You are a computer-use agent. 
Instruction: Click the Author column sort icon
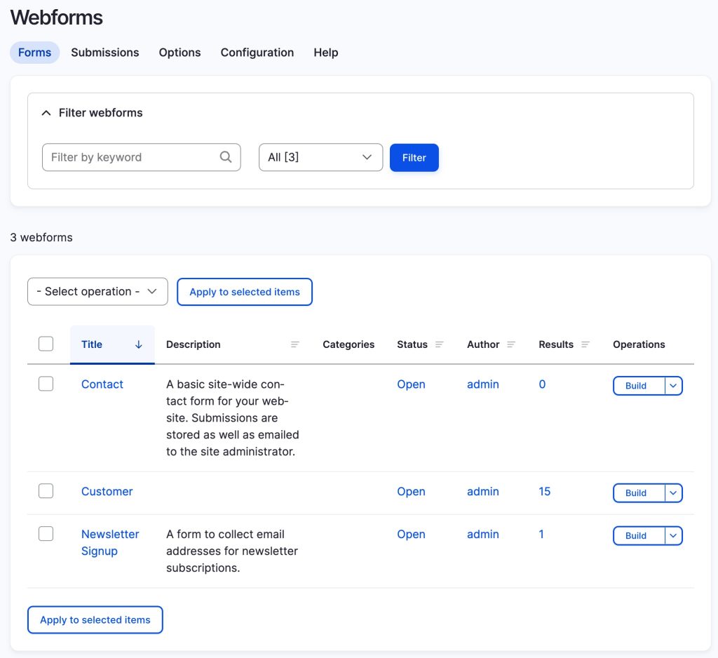click(x=511, y=344)
